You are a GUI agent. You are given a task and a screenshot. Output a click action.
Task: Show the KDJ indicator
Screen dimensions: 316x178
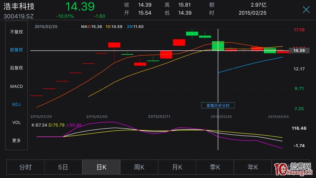(x=16, y=105)
